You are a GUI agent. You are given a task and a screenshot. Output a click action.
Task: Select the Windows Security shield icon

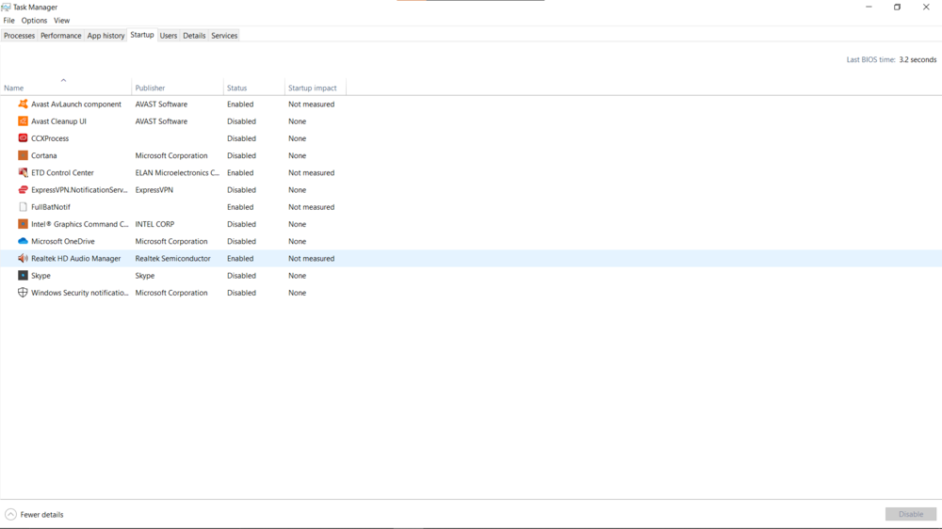pos(23,293)
